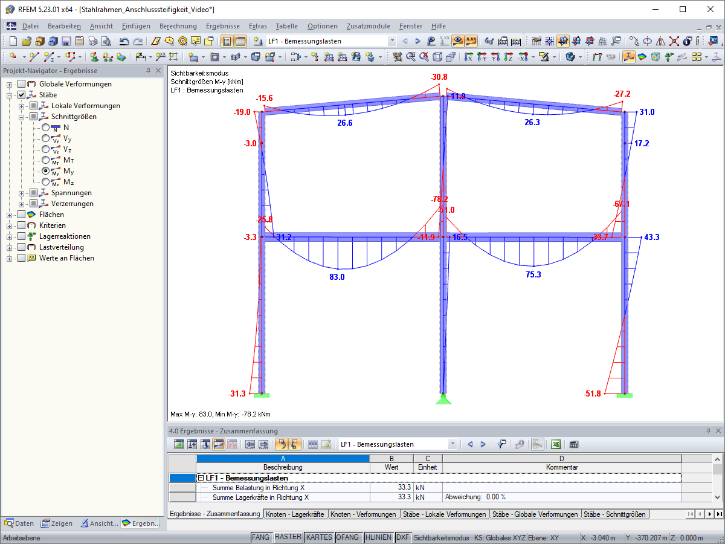The height and width of the screenshot is (544, 725).
Task: Click the Wert column header B
Action: pos(391,459)
